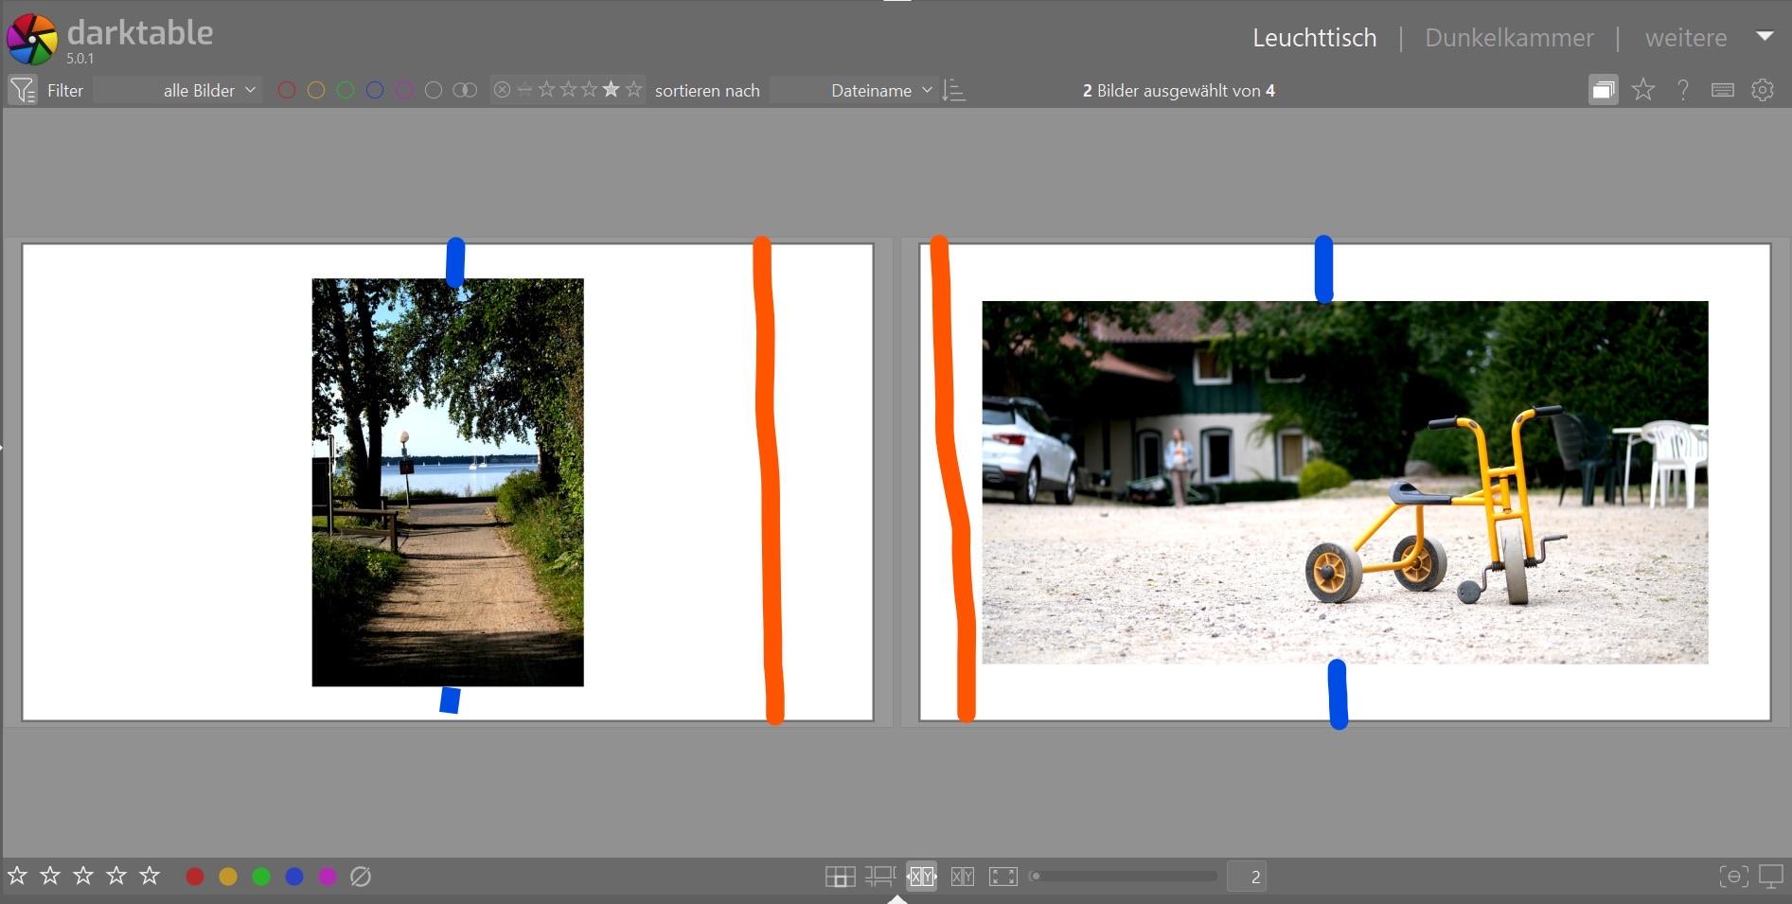Viewport: 1792px width, 904px height.
Task: Open the 'alle Bilder' filter dropdown
Action: [x=208, y=91]
